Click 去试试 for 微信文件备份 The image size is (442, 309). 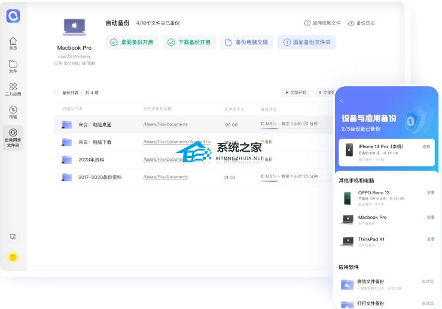click(x=428, y=282)
